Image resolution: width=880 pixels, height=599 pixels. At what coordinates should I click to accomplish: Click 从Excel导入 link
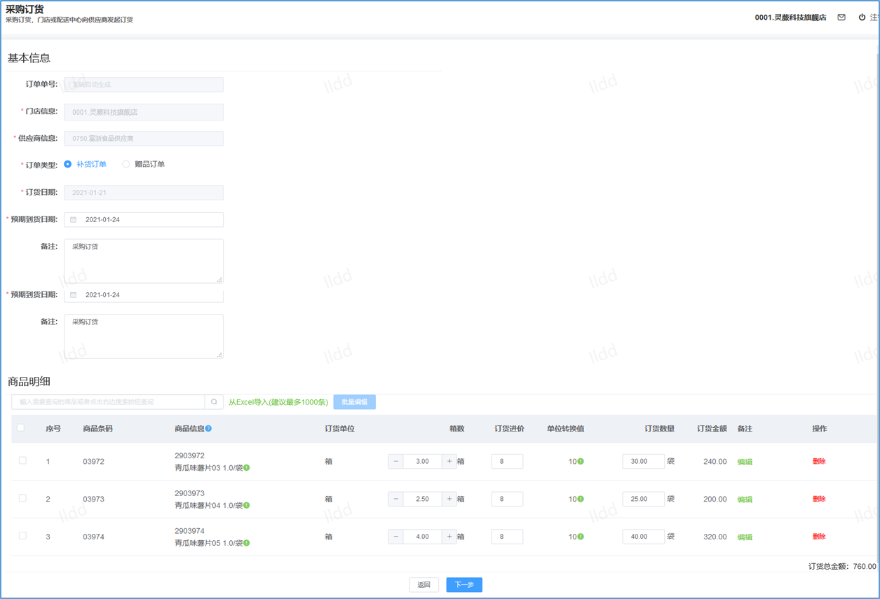pyautogui.click(x=278, y=402)
